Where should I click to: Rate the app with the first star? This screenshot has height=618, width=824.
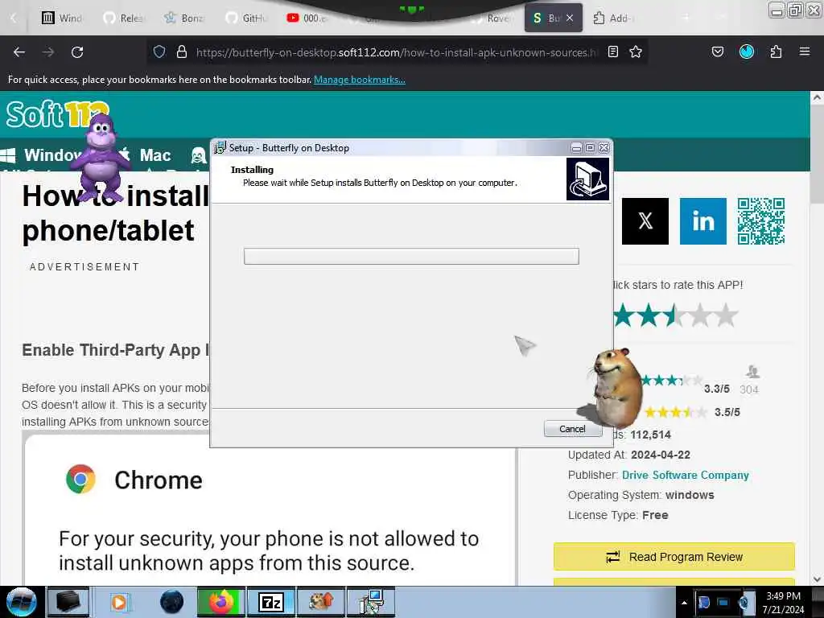(x=624, y=315)
